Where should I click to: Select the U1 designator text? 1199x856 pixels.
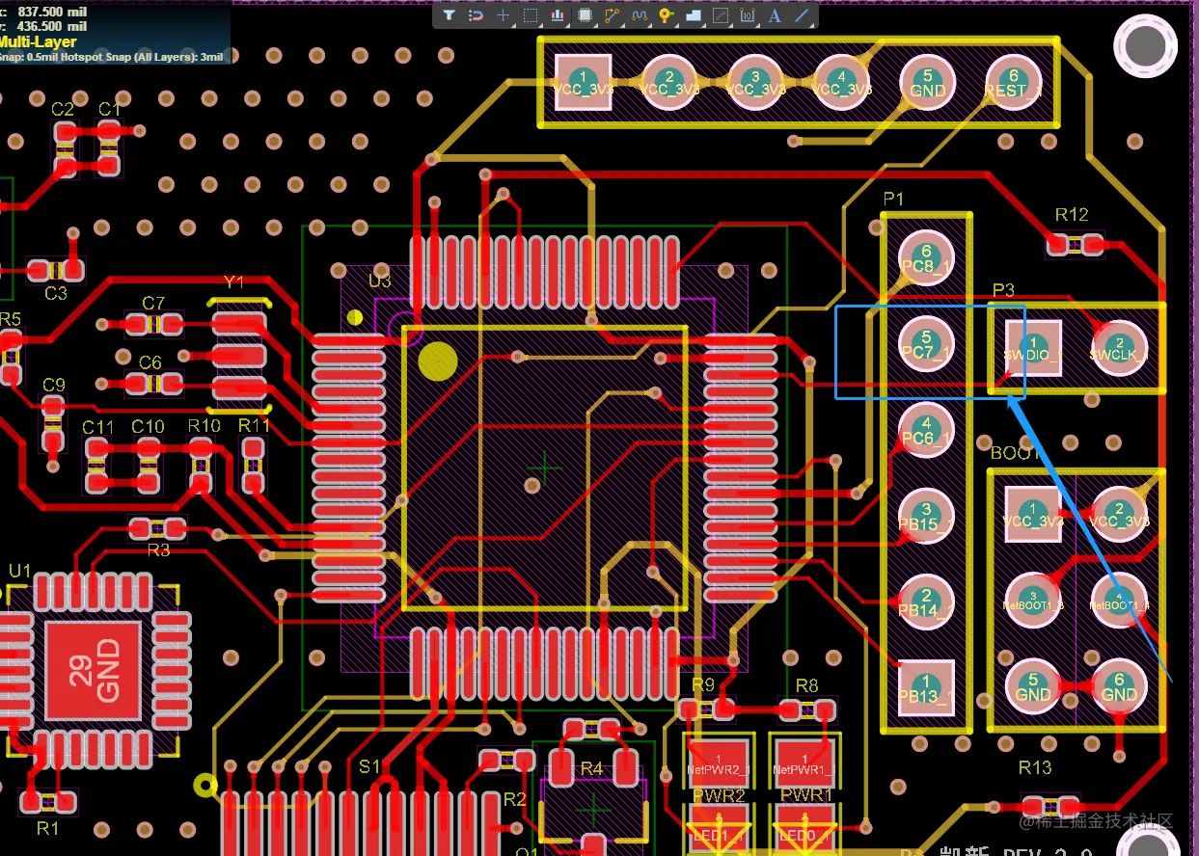click(x=19, y=571)
